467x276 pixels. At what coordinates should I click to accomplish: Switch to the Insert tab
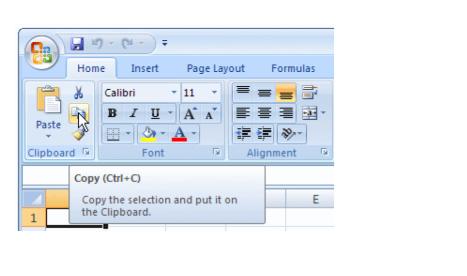point(144,69)
